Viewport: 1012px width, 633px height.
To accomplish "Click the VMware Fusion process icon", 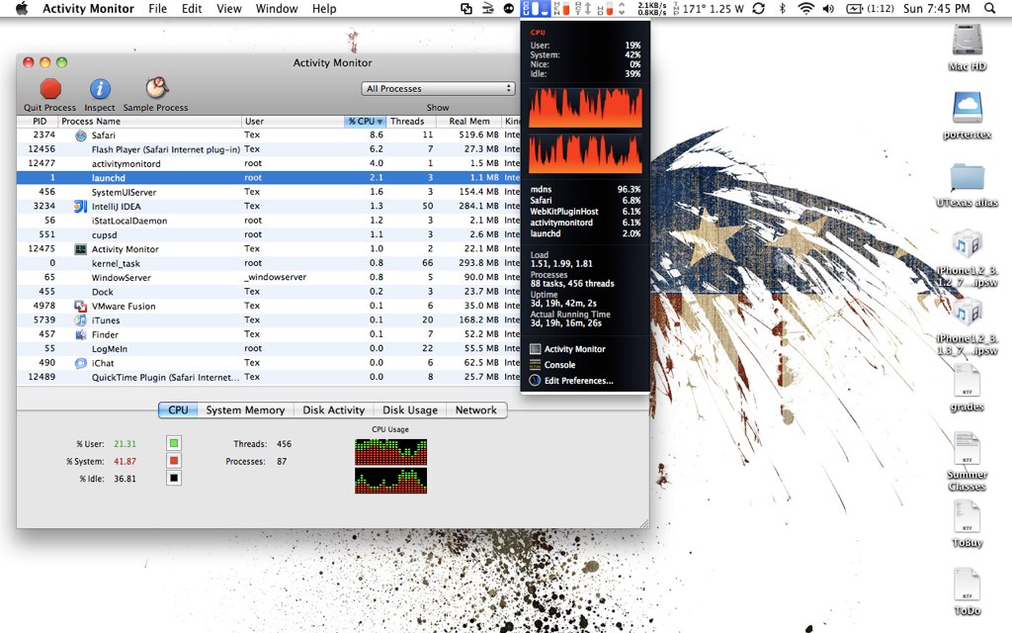I will click(x=81, y=307).
